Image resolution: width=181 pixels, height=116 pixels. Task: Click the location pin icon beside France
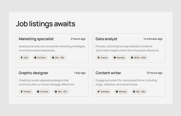coord(99,58)
